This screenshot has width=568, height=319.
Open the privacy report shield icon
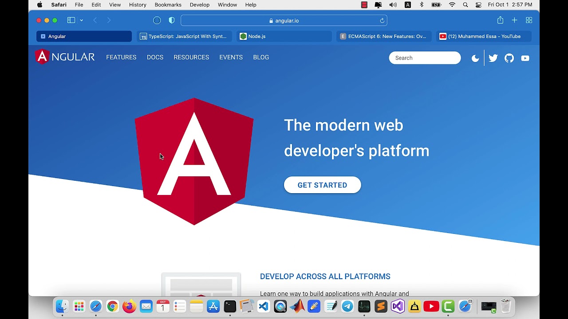tap(172, 20)
